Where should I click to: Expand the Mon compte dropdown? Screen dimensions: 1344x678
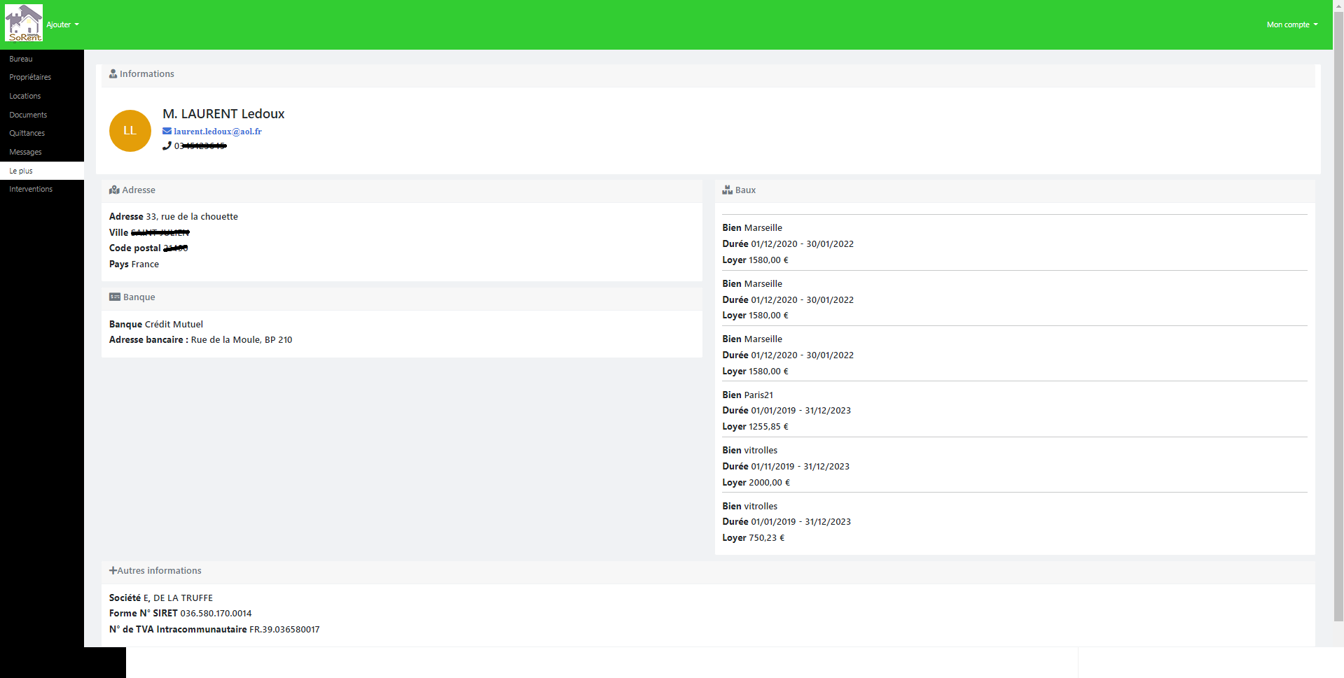1291,24
